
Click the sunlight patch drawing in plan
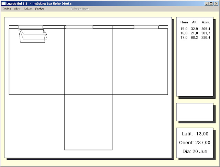33,36
